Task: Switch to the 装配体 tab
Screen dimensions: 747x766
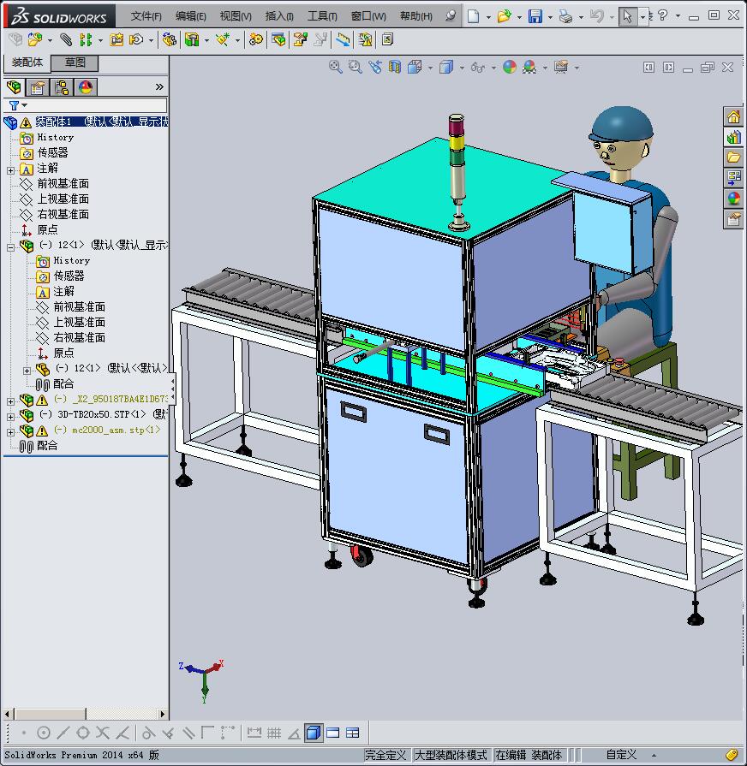Action: coord(27,62)
